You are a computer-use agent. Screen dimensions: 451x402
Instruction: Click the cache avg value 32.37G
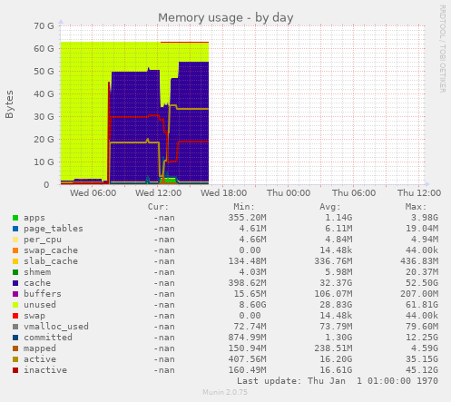pos(336,283)
